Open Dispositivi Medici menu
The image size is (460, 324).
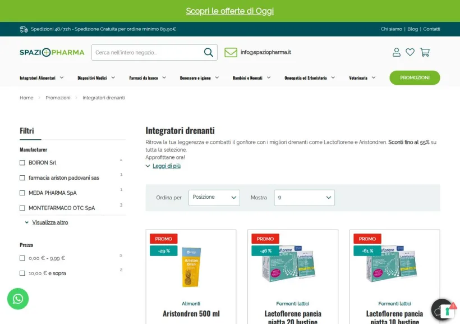[x=92, y=78]
